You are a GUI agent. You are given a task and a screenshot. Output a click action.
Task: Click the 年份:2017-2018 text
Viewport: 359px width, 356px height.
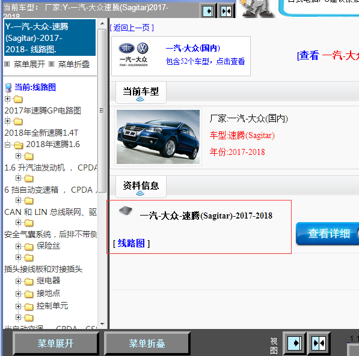(237, 152)
